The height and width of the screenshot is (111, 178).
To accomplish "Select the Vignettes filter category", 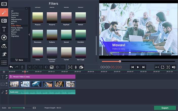I will click(x=15, y=36).
